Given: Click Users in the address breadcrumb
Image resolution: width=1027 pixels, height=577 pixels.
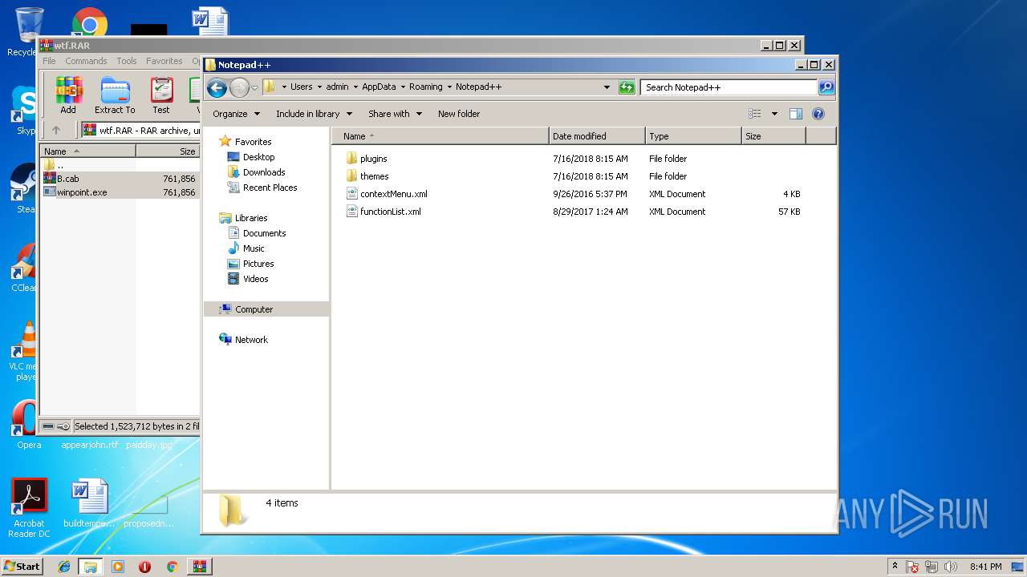Looking at the screenshot, I should click(x=302, y=87).
